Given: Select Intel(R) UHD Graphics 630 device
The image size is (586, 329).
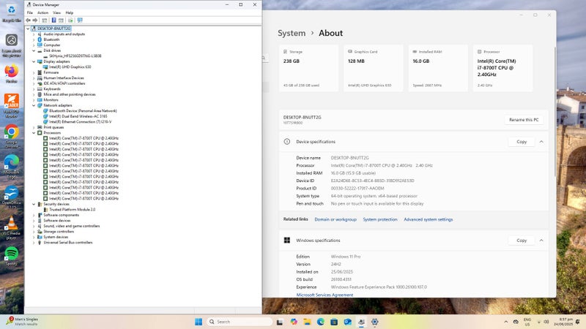Looking at the screenshot, I should pos(70,67).
